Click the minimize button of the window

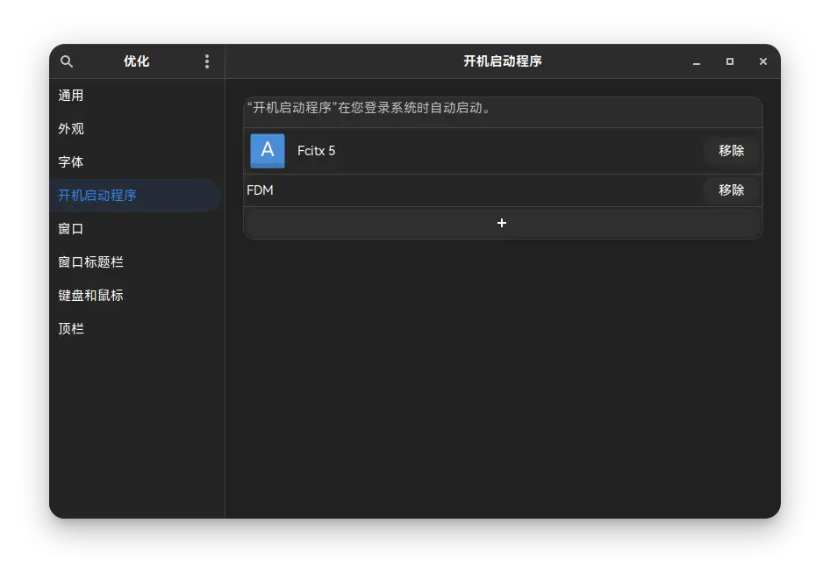click(696, 62)
